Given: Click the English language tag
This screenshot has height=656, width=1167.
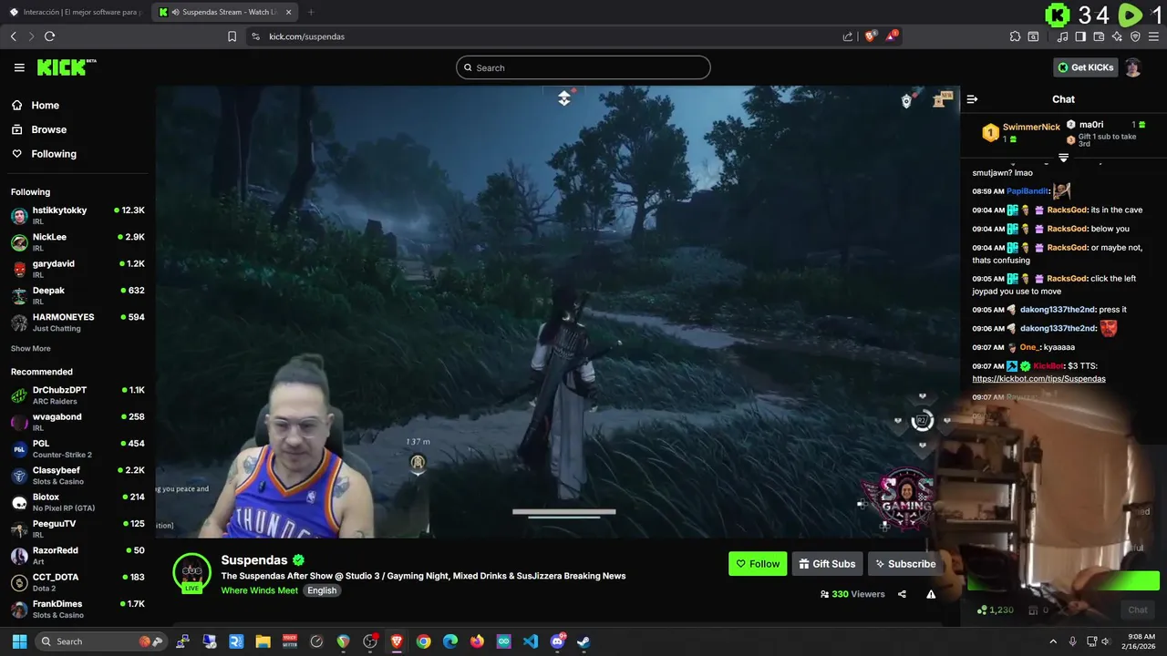Looking at the screenshot, I should (322, 590).
